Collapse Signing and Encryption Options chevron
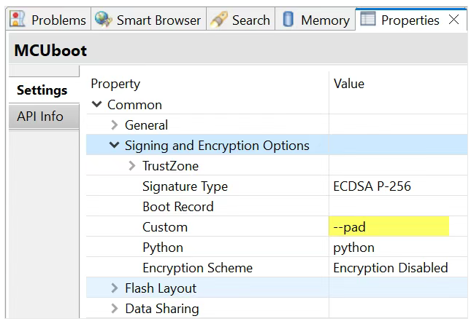Screen dimensions: 471x324 (x=114, y=145)
